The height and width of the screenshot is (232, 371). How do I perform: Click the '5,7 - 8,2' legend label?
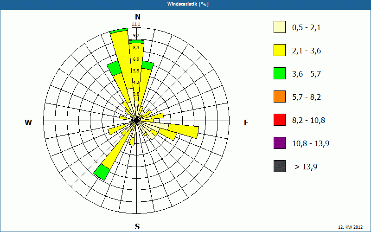(307, 97)
